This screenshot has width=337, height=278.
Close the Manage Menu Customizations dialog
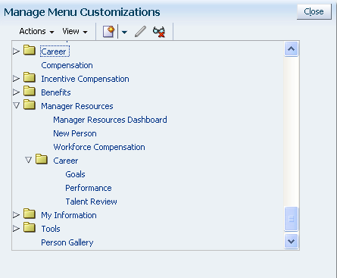(x=314, y=11)
